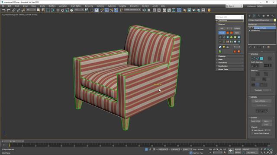This screenshot has height=155, width=277.
Task: Click the Remove Modifier trash icon
Action: (264, 47)
